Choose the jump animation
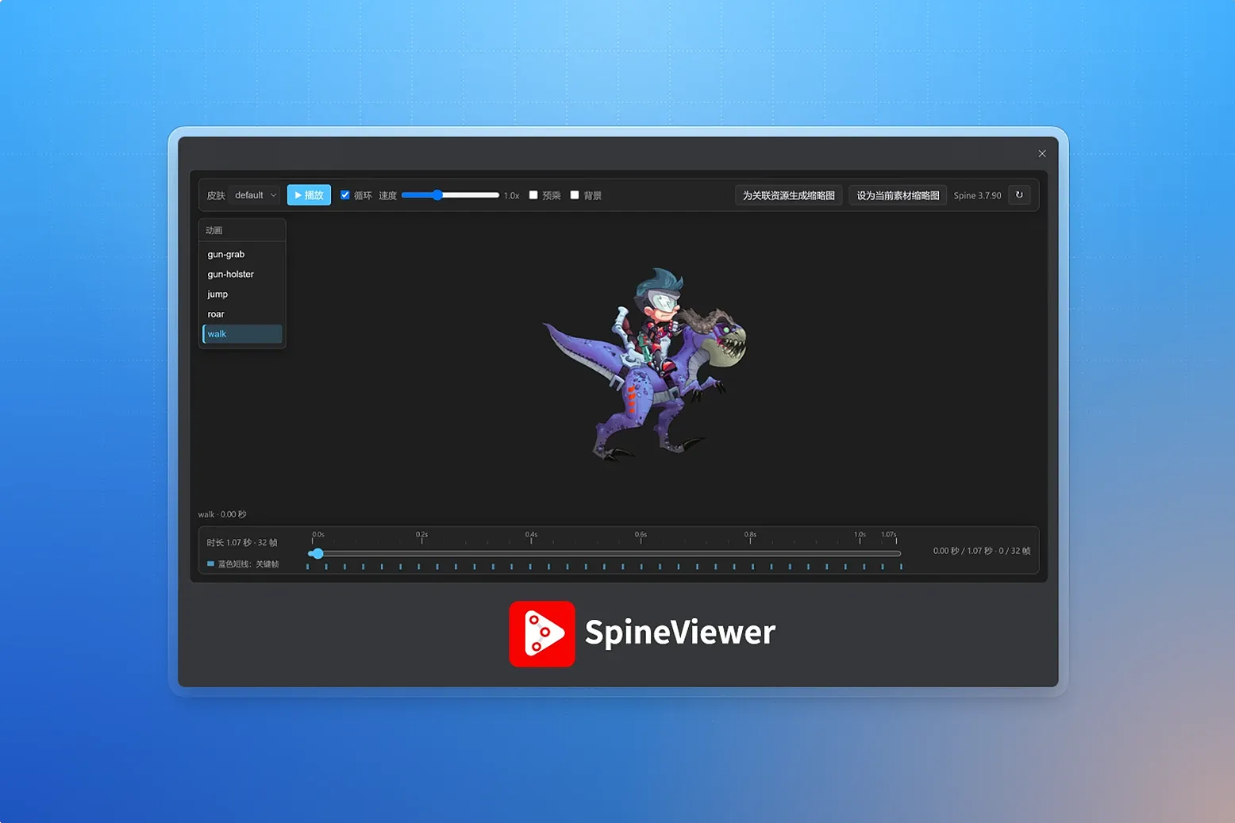This screenshot has height=823, width=1235. point(242,294)
